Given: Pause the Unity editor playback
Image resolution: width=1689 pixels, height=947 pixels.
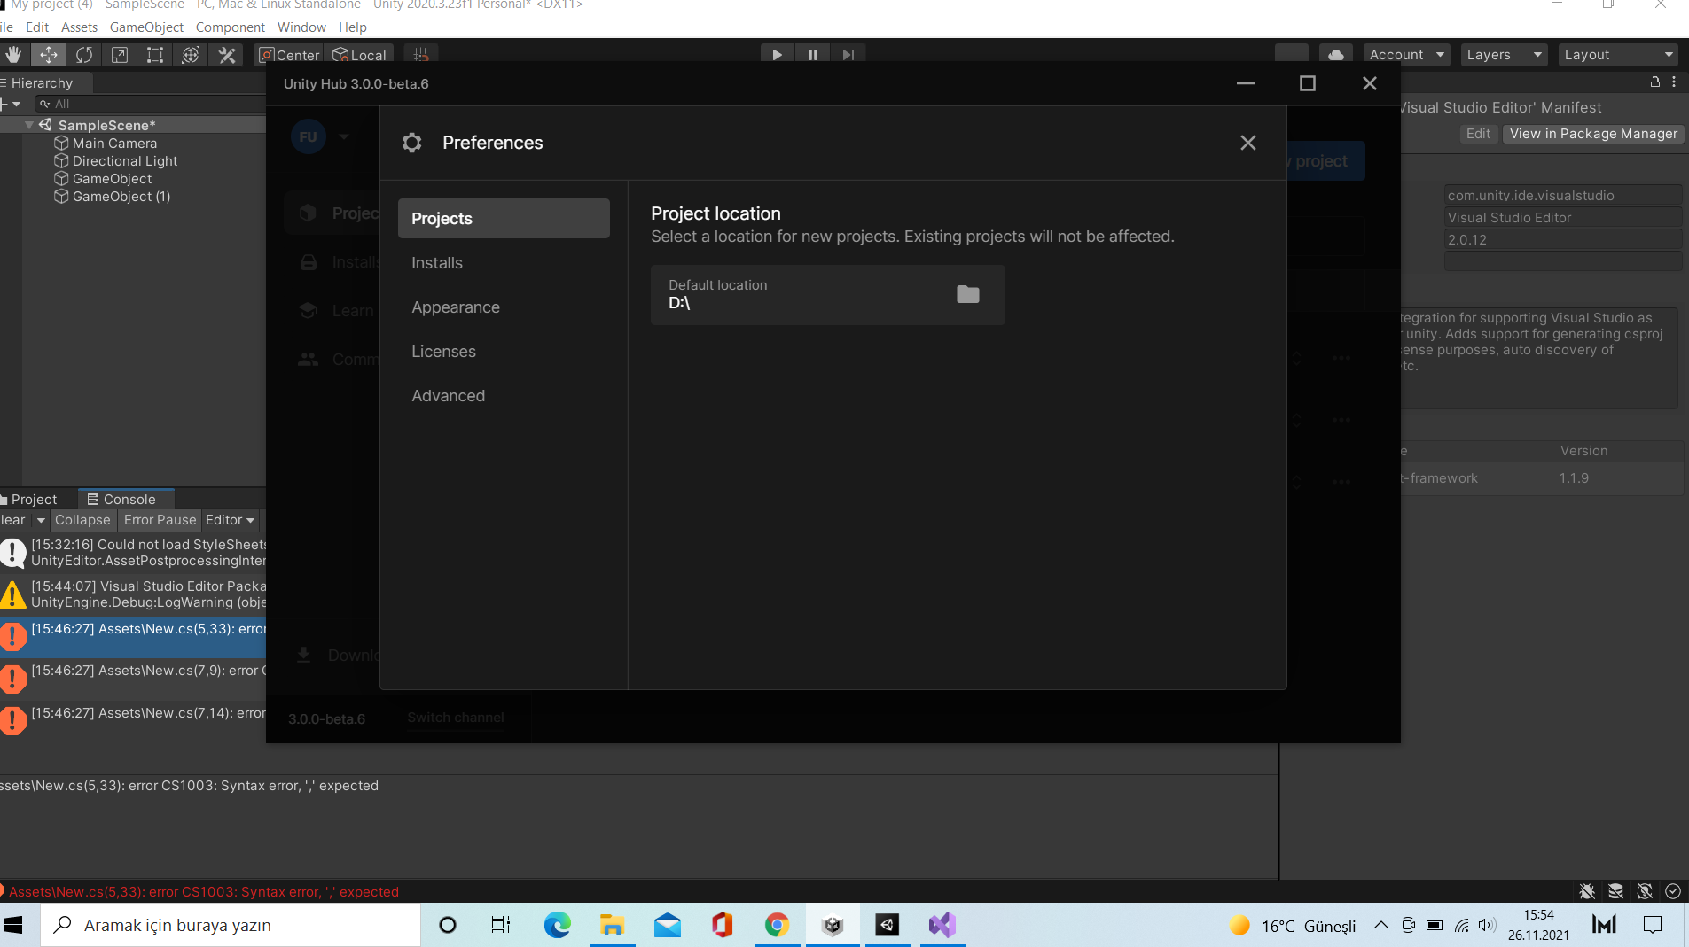Looking at the screenshot, I should coord(813,55).
